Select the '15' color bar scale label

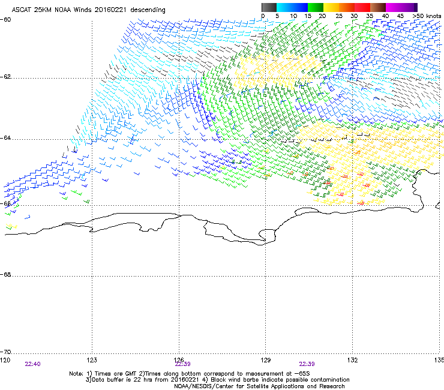pyautogui.click(x=308, y=16)
